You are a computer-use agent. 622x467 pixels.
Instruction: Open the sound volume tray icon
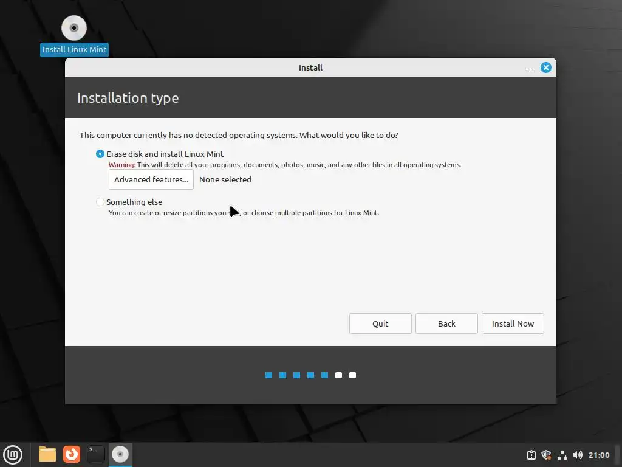tap(578, 455)
